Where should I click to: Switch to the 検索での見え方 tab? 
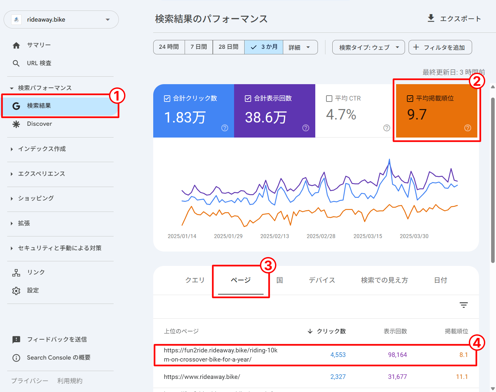coord(384,280)
